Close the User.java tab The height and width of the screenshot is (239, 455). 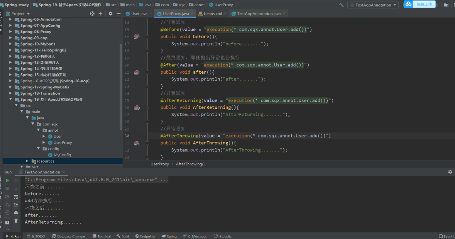[151, 14]
